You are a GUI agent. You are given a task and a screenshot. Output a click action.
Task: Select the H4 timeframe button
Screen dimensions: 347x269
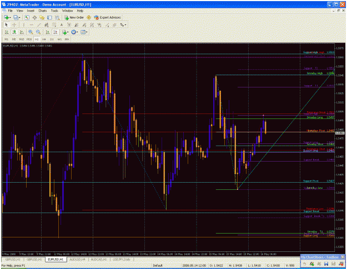44,39
